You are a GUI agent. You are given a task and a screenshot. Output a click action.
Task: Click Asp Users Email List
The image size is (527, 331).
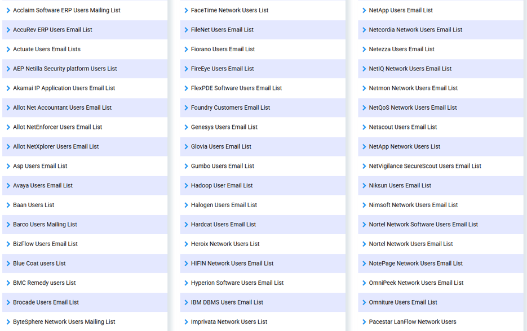[40, 166]
